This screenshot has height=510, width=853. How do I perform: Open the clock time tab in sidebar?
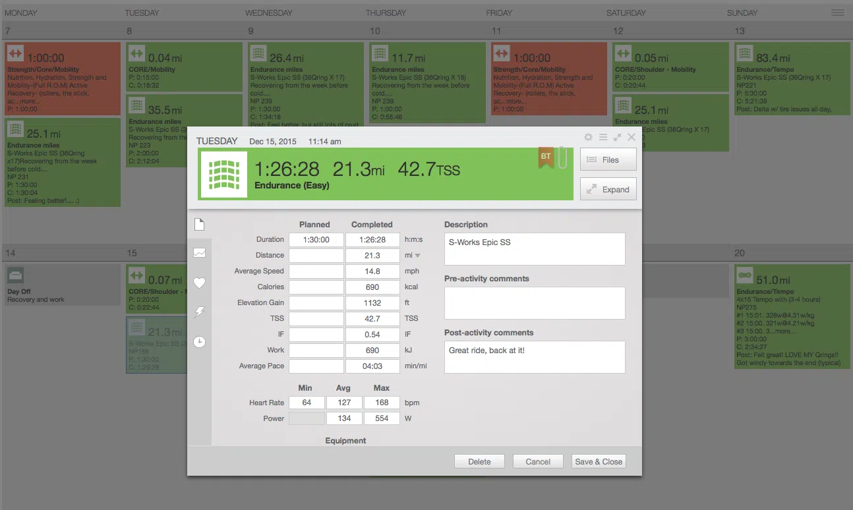click(x=199, y=342)
